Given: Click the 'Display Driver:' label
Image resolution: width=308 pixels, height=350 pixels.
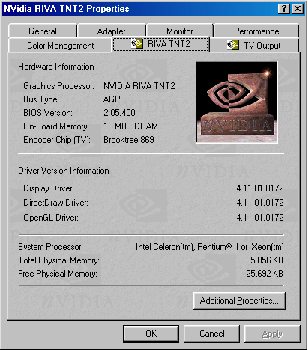Looking at the screenshot, I should coord(49,188).
